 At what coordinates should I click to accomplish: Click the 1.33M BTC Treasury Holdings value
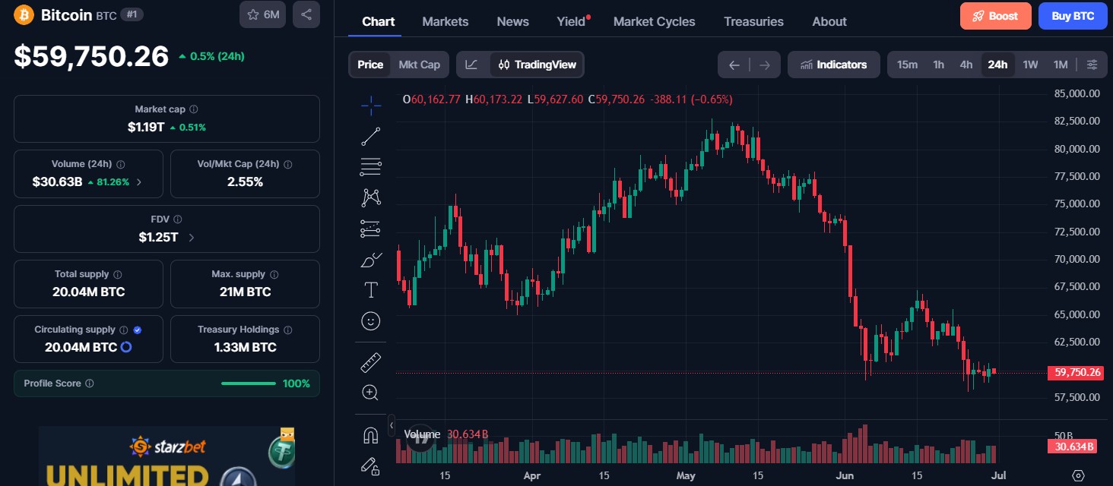pos(245,347)
